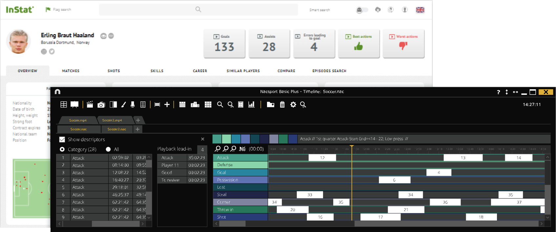
Task: Select the Soccer.mp4 video tab
Action: [78, 120]
